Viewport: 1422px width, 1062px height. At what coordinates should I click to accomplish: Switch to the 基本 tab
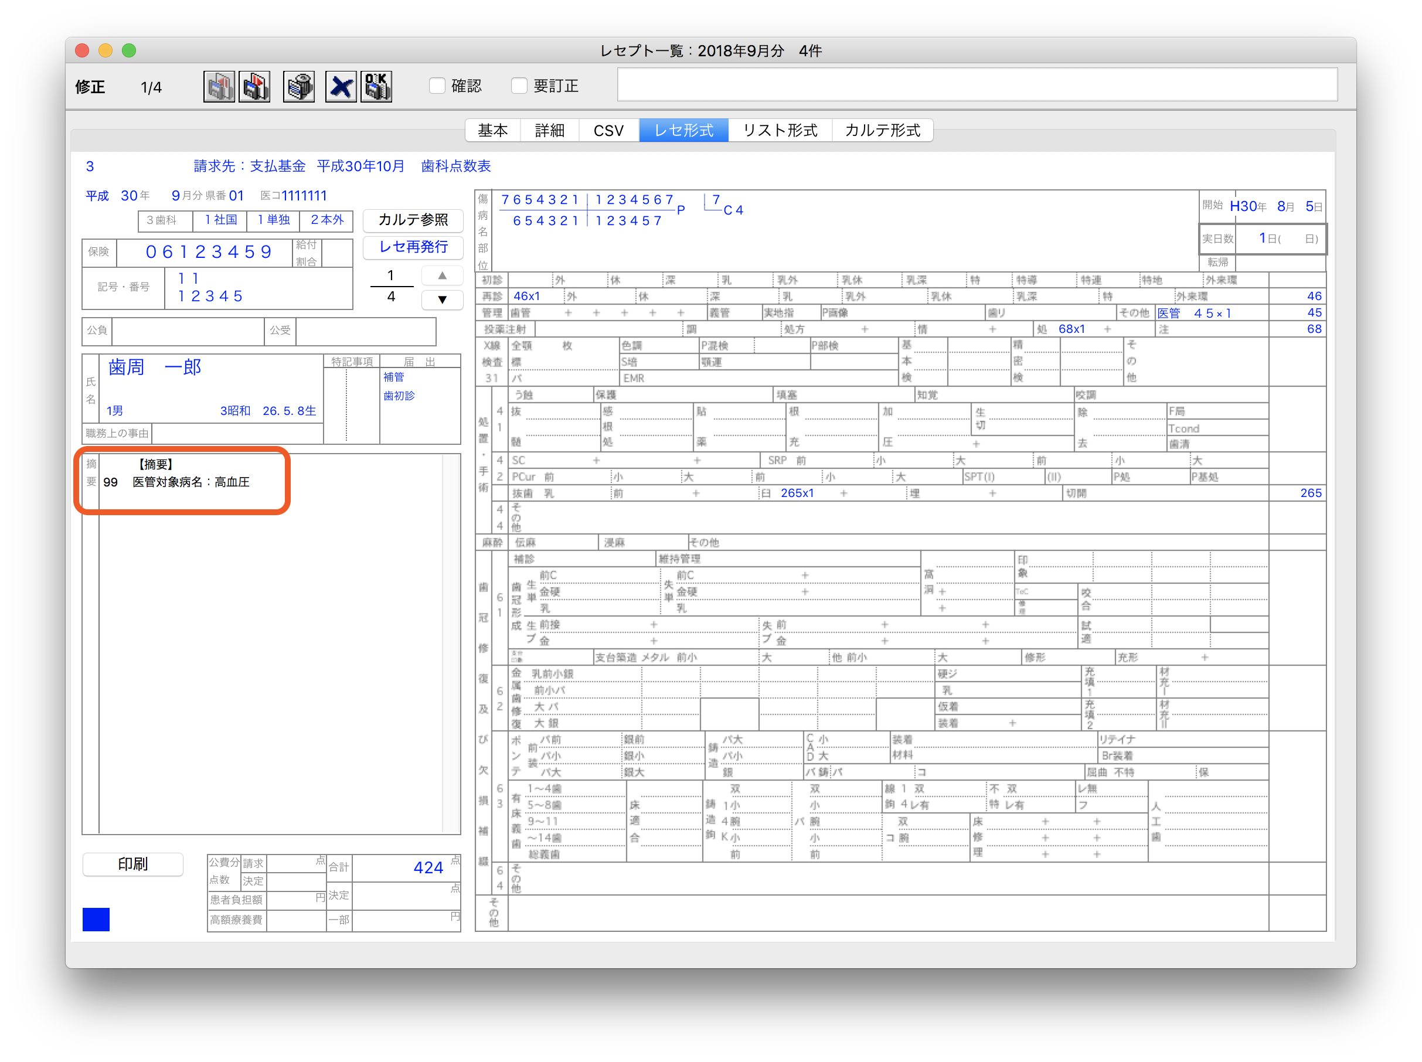492,131
